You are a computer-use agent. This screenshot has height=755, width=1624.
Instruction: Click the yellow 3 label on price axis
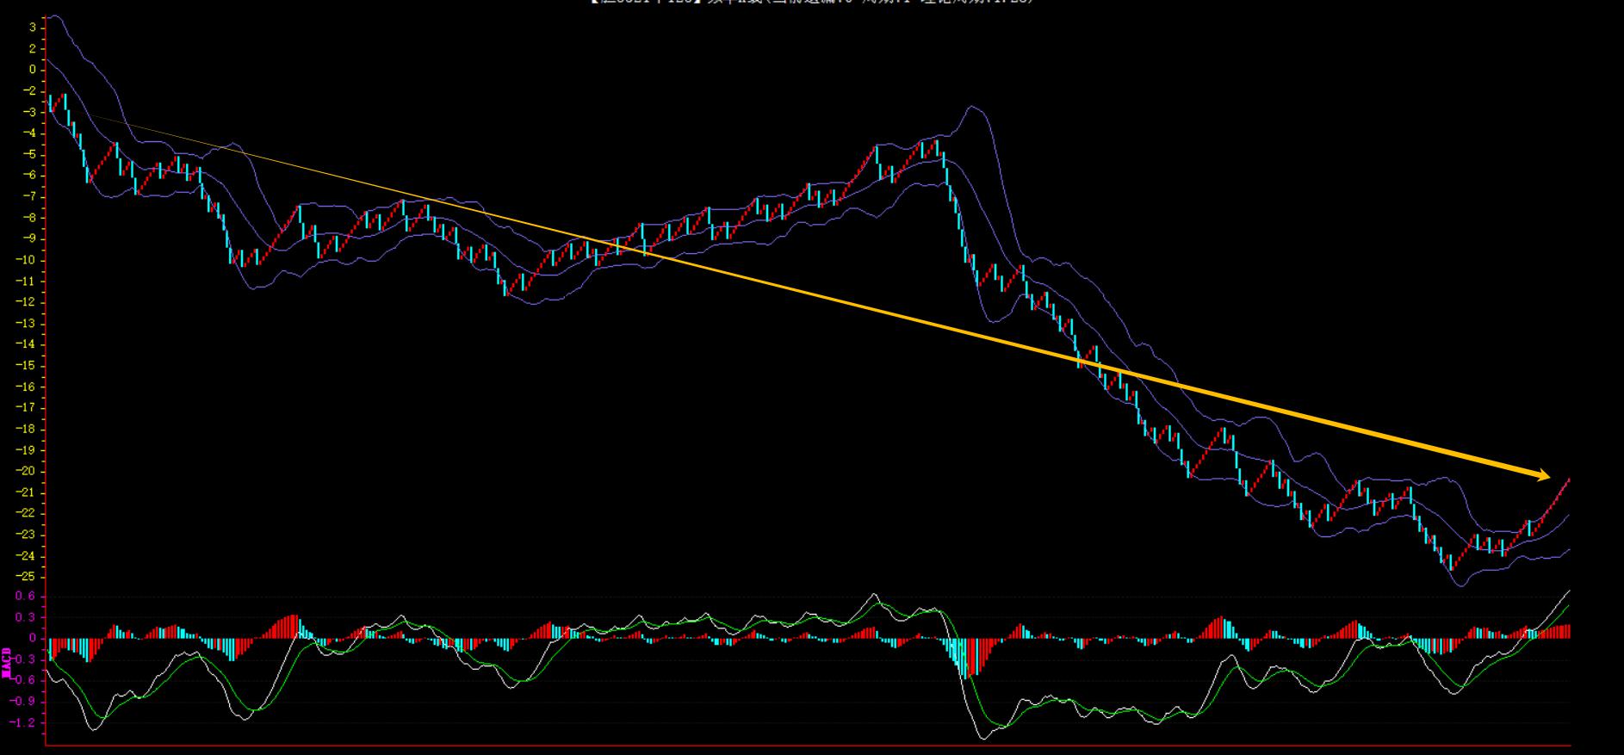click(x=32, y=28)
